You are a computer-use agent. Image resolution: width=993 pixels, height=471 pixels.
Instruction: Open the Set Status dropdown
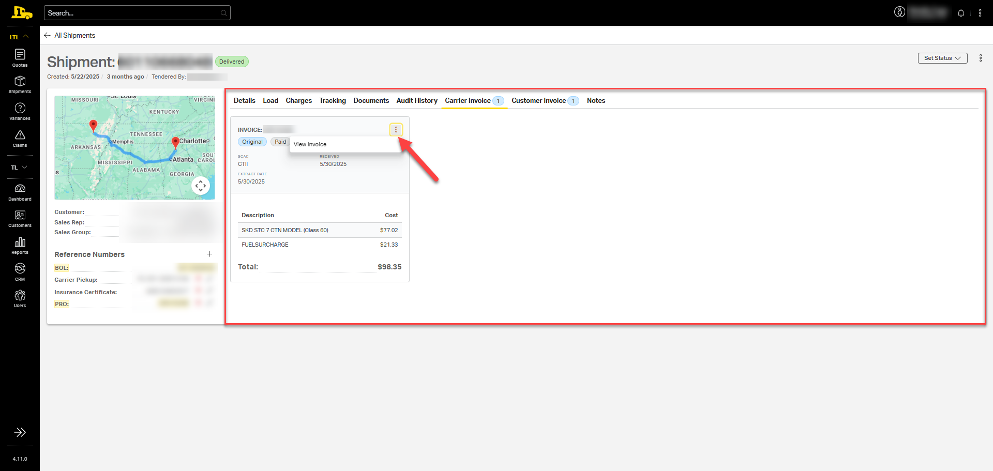tap(942, 58)
